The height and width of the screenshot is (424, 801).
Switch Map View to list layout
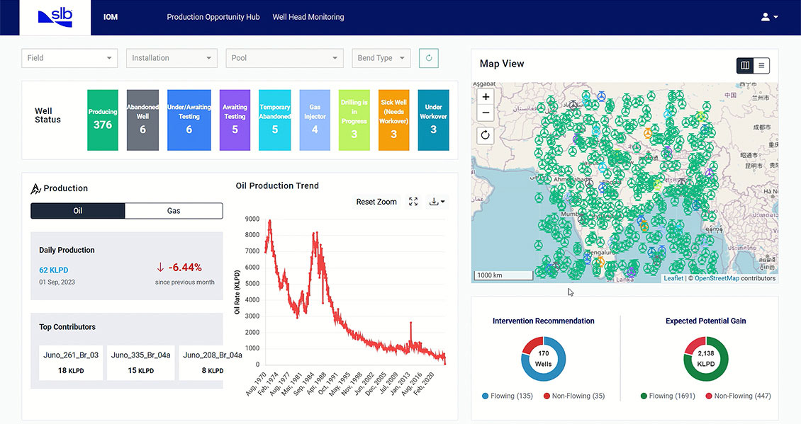pos(761,65)
